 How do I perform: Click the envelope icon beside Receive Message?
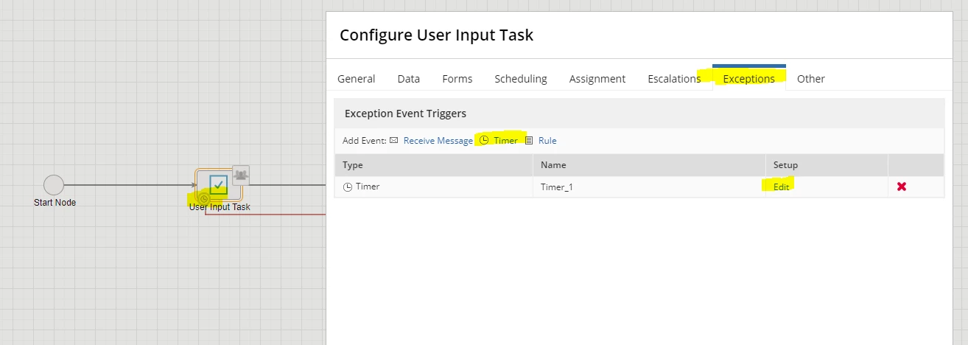[x=394, y=140]
